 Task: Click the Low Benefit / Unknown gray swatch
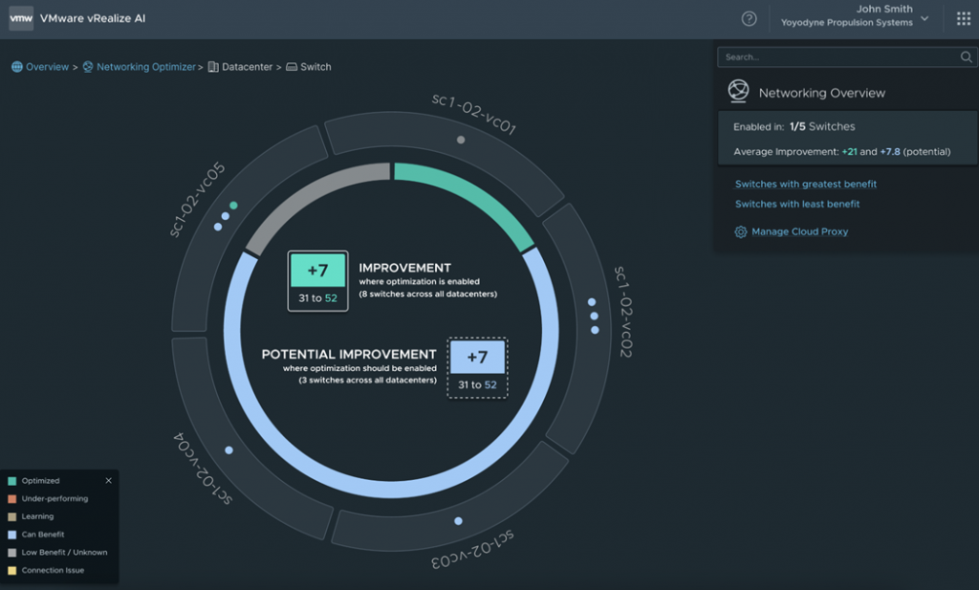(11, 553)
